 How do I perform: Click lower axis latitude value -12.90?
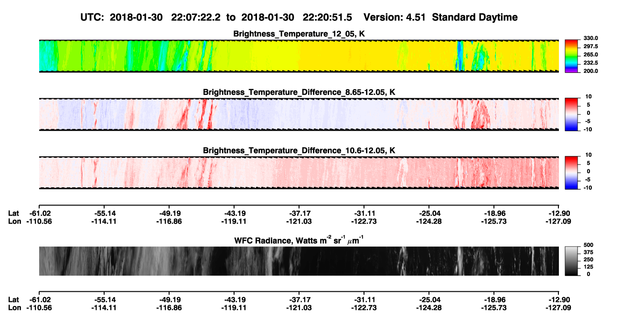(x=559, y=299)
